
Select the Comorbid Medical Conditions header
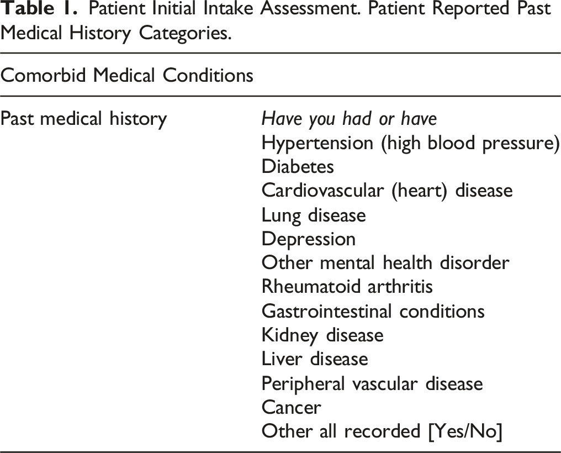point(127,76)
